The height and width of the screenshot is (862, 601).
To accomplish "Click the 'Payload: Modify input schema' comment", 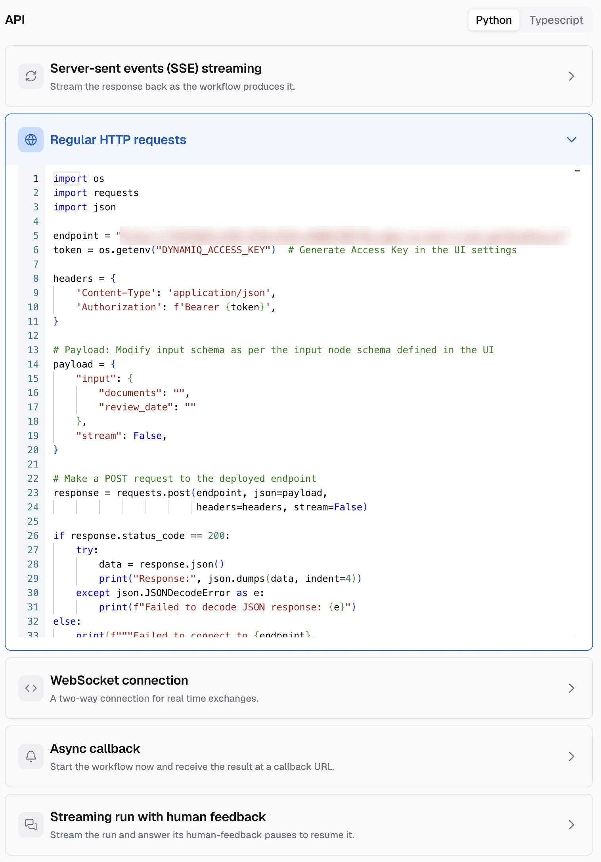I will pos(274,350).
